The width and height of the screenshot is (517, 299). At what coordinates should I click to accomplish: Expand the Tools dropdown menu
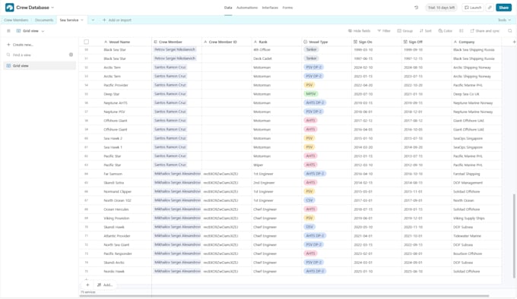(505, 20)
